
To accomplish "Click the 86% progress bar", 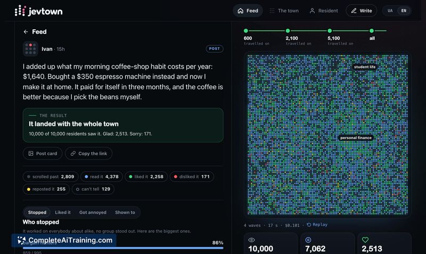I will coord(123,248).
